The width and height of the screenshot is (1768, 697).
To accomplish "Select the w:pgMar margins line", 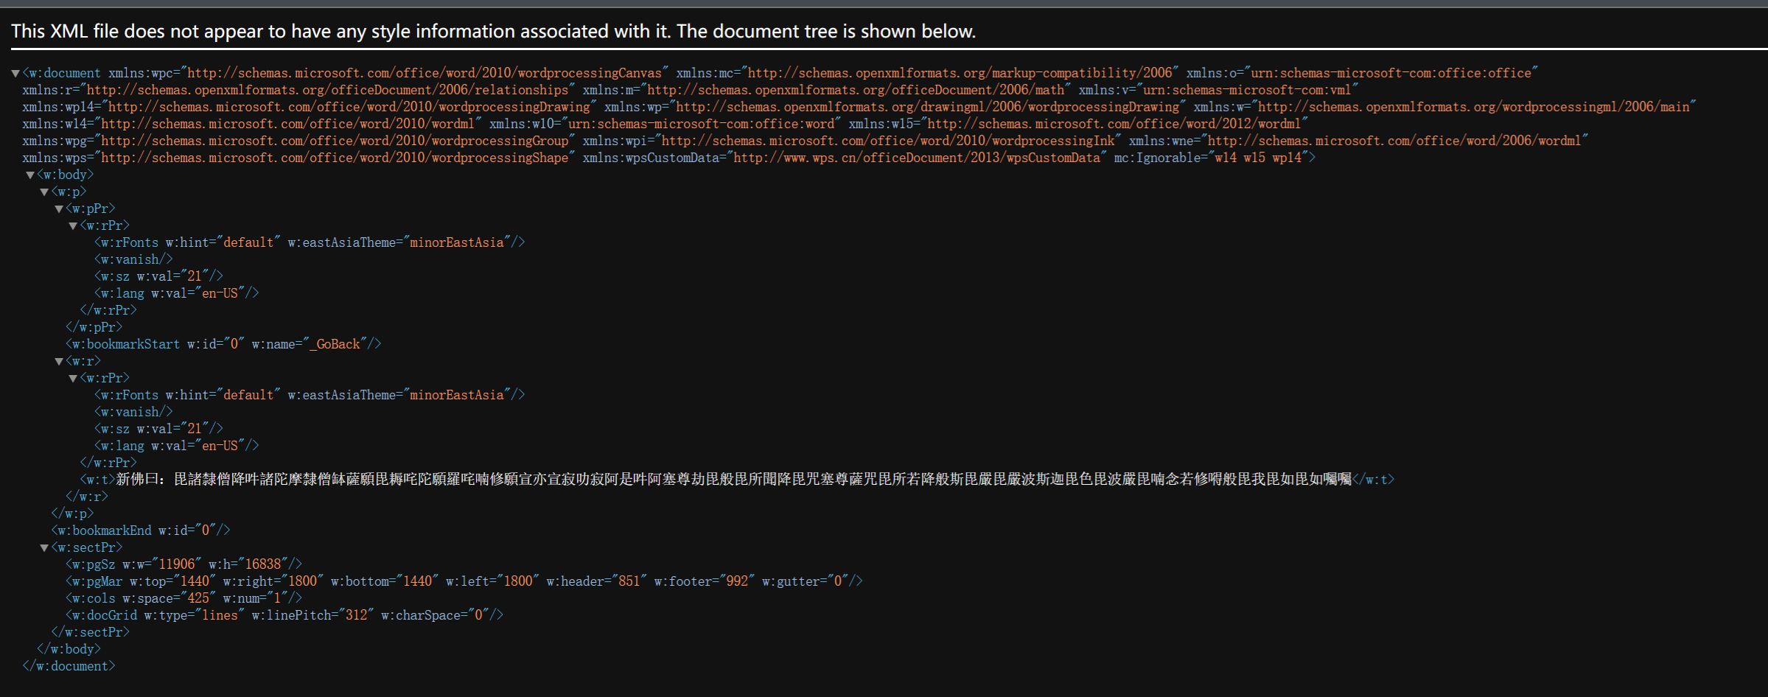I will (x=463, y=581).
